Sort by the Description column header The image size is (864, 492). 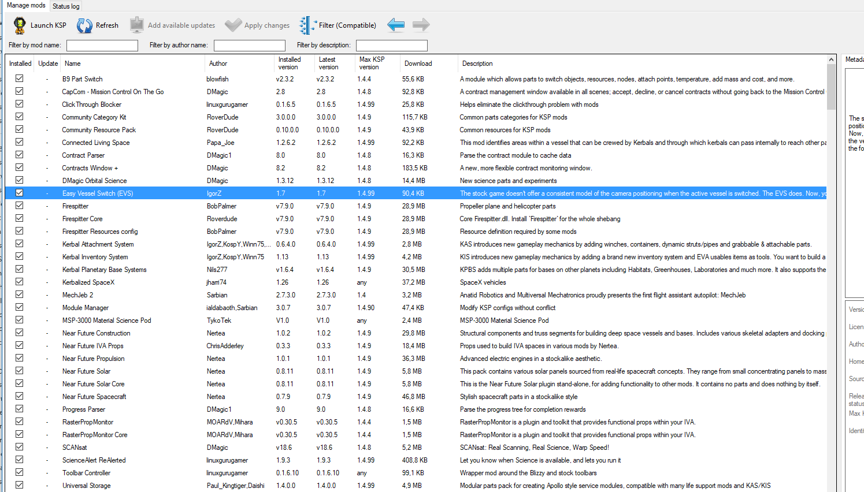pos(642,64)
